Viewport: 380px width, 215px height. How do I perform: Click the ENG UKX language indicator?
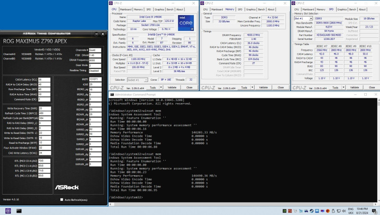point(351,211)
